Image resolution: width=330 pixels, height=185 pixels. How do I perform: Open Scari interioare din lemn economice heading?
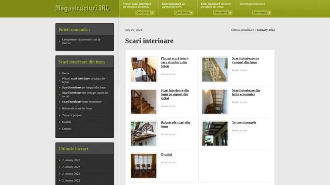(x=246, y=92)
